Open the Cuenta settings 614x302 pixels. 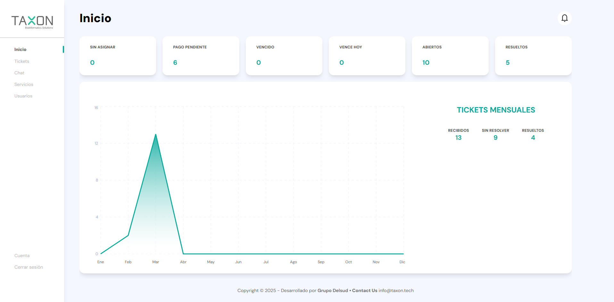click(x=21, y=256)
